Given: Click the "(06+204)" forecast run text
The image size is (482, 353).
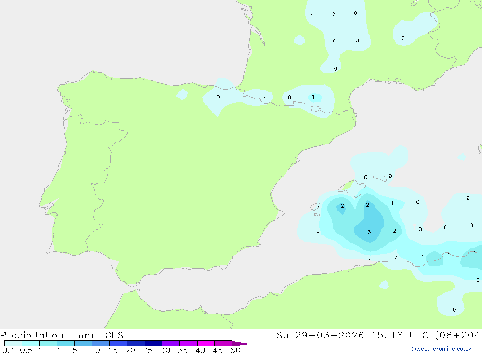Looking at the screenshot, I should [458, 335].
